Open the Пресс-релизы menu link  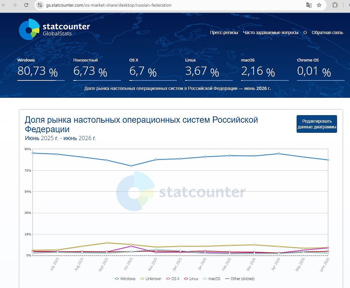click(x=224, y=32)
